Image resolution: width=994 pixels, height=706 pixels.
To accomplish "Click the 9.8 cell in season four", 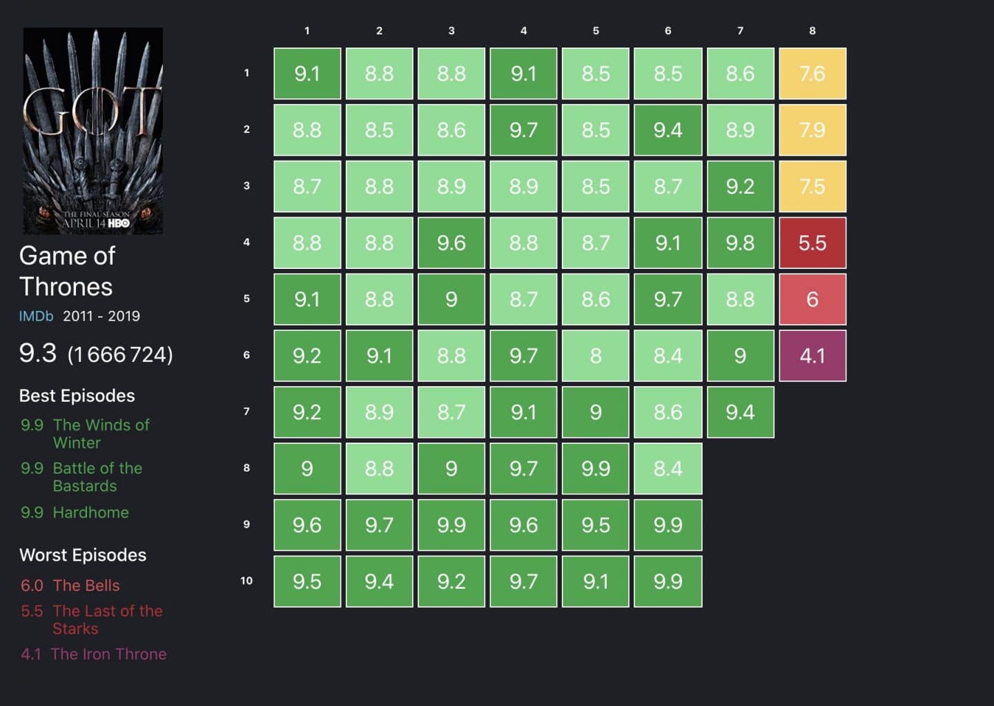I will (740, 243).
